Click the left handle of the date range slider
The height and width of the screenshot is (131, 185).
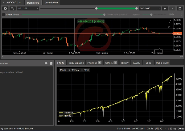click(97, 9)
